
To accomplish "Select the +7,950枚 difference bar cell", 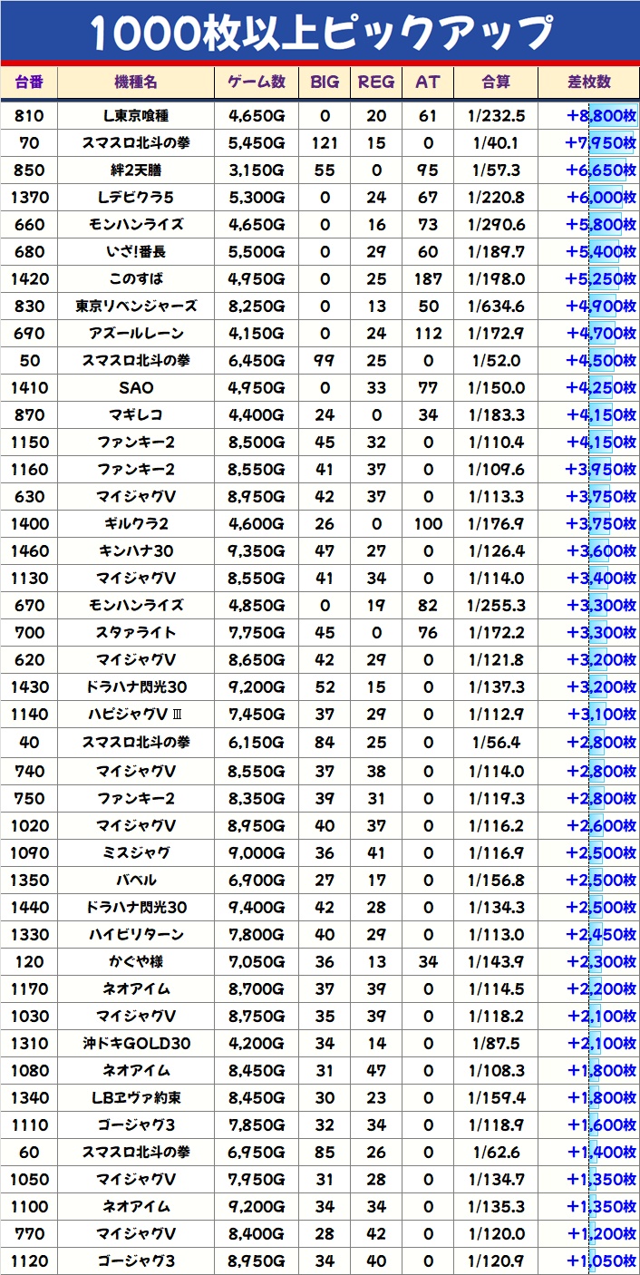I will click(x=589, y=142).
